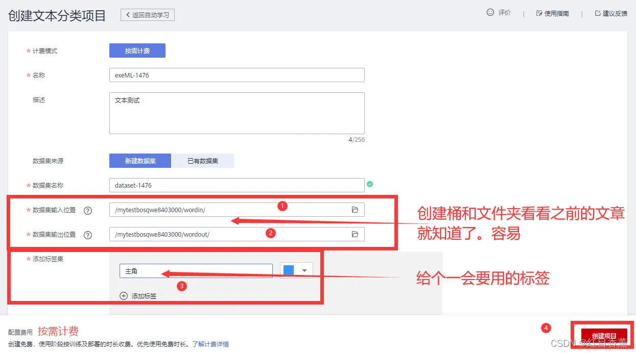Click the 配置费用 label in footer
Viewport: 636px width, 353px height.
coord(20,332)
